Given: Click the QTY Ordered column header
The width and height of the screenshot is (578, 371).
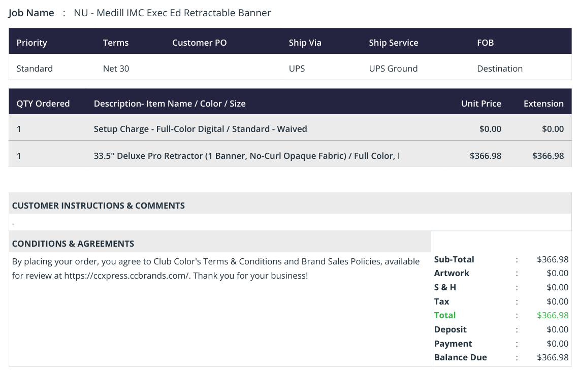Looking at the screenshot, I should 43,104.
